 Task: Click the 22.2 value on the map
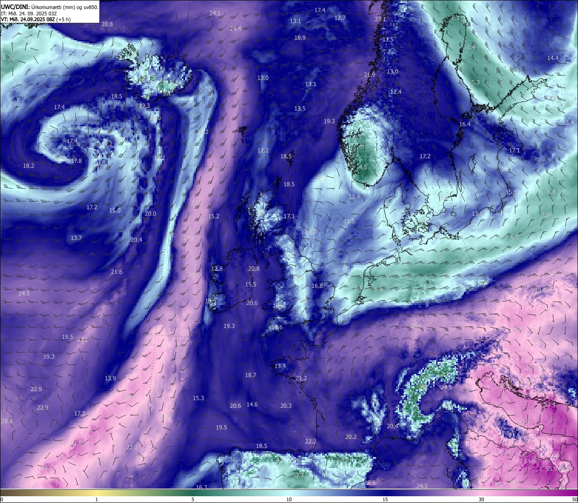click(311, 442)
